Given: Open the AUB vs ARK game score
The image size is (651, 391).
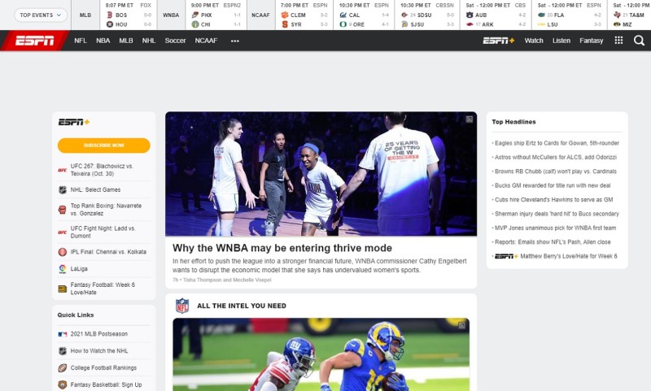Looking at the screenshot, I should (496, 15).
